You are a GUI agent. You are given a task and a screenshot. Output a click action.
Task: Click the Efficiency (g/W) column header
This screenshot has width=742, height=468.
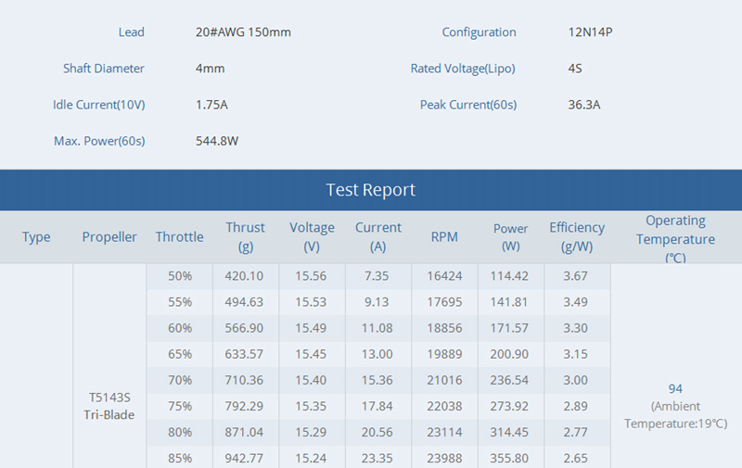pyautogui.click(x=577, y=237)
